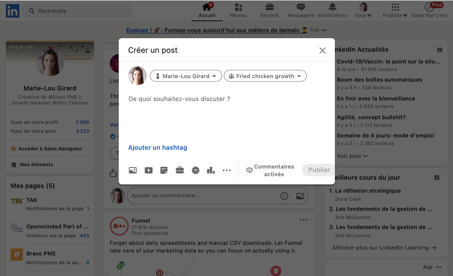Attach image in comment box

pyautogui.click(x=300, y=196)
